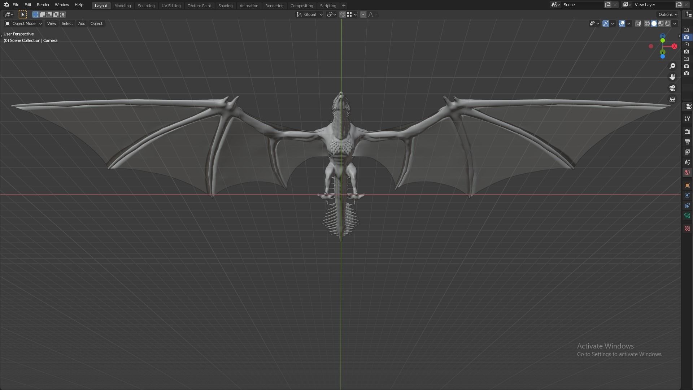This screenshot has width=693, height=390.
Task: Toggle the camera view button
Action: [x=672, y=88]
